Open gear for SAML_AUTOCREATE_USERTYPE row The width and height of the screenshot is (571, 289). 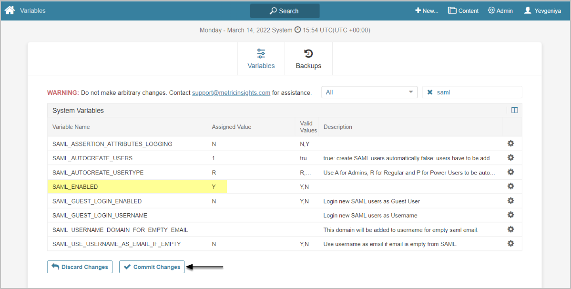510,172
